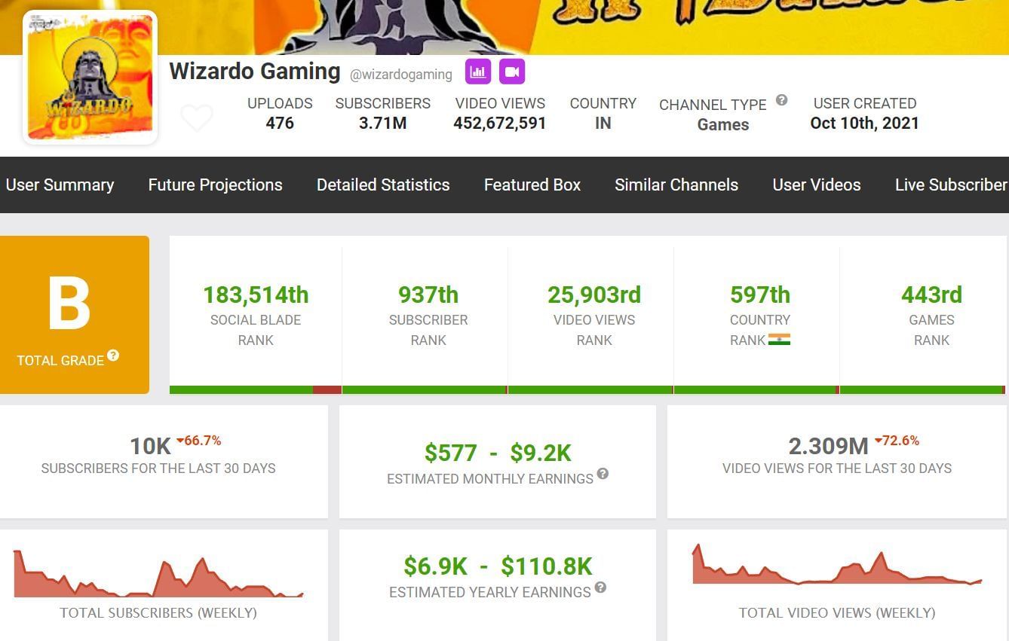Viewport: 1009px width, 641px height.
Task: Click help icon beside Channel Type
Action: click(782, 100)
